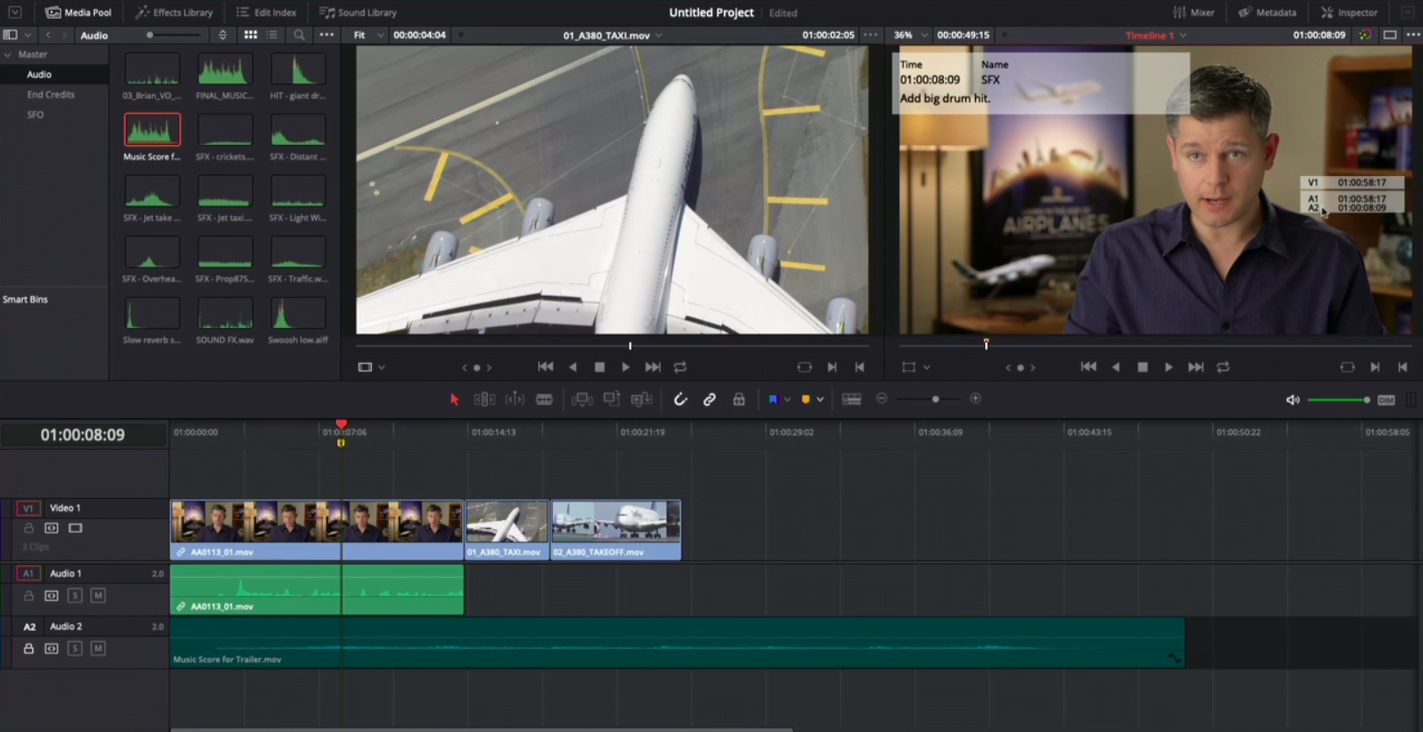Open the marker color dropdown arrow
Screen dimensions: 1423x732
click(820, 400)
